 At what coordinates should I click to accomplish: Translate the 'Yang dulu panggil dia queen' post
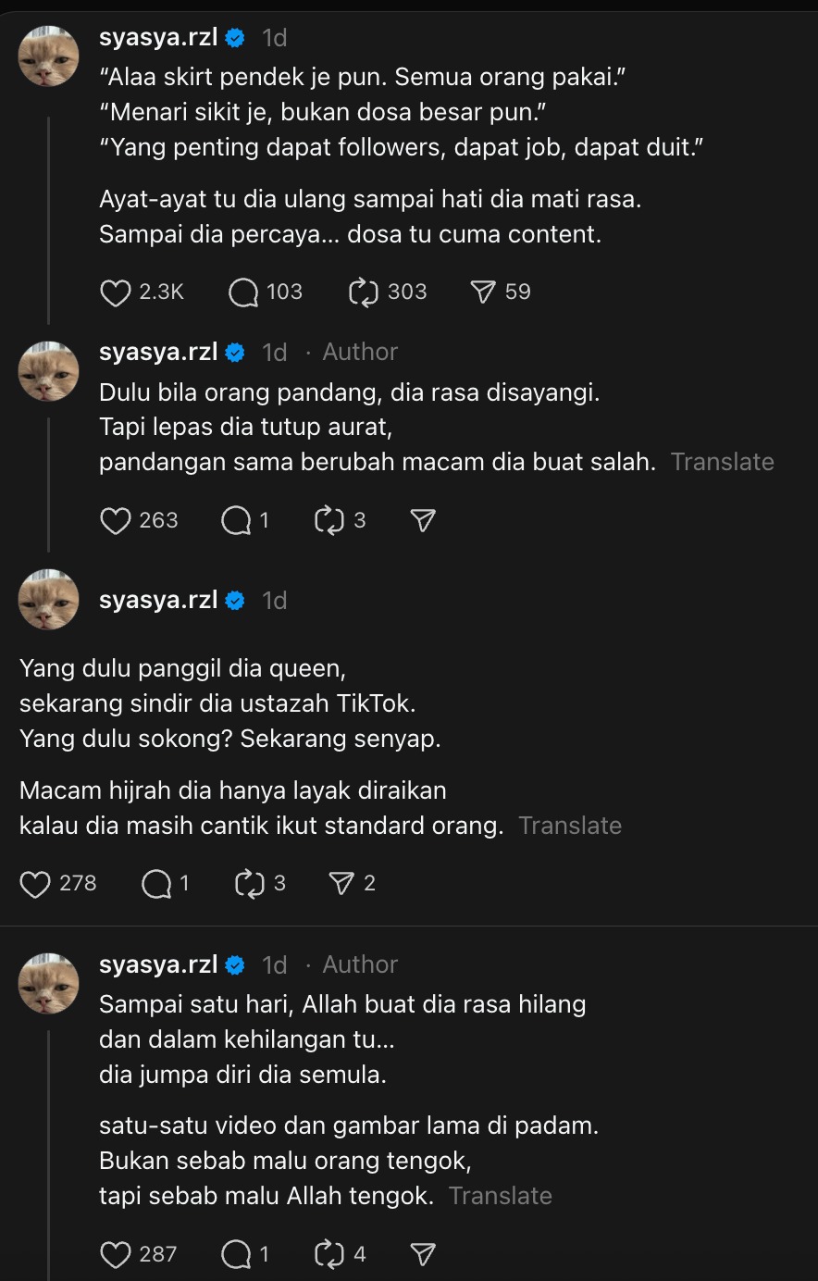(x=570, y=825)
